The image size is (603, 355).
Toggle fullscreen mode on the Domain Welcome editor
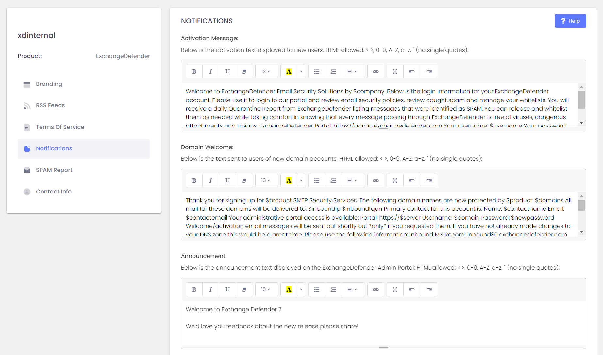(395, 180)
